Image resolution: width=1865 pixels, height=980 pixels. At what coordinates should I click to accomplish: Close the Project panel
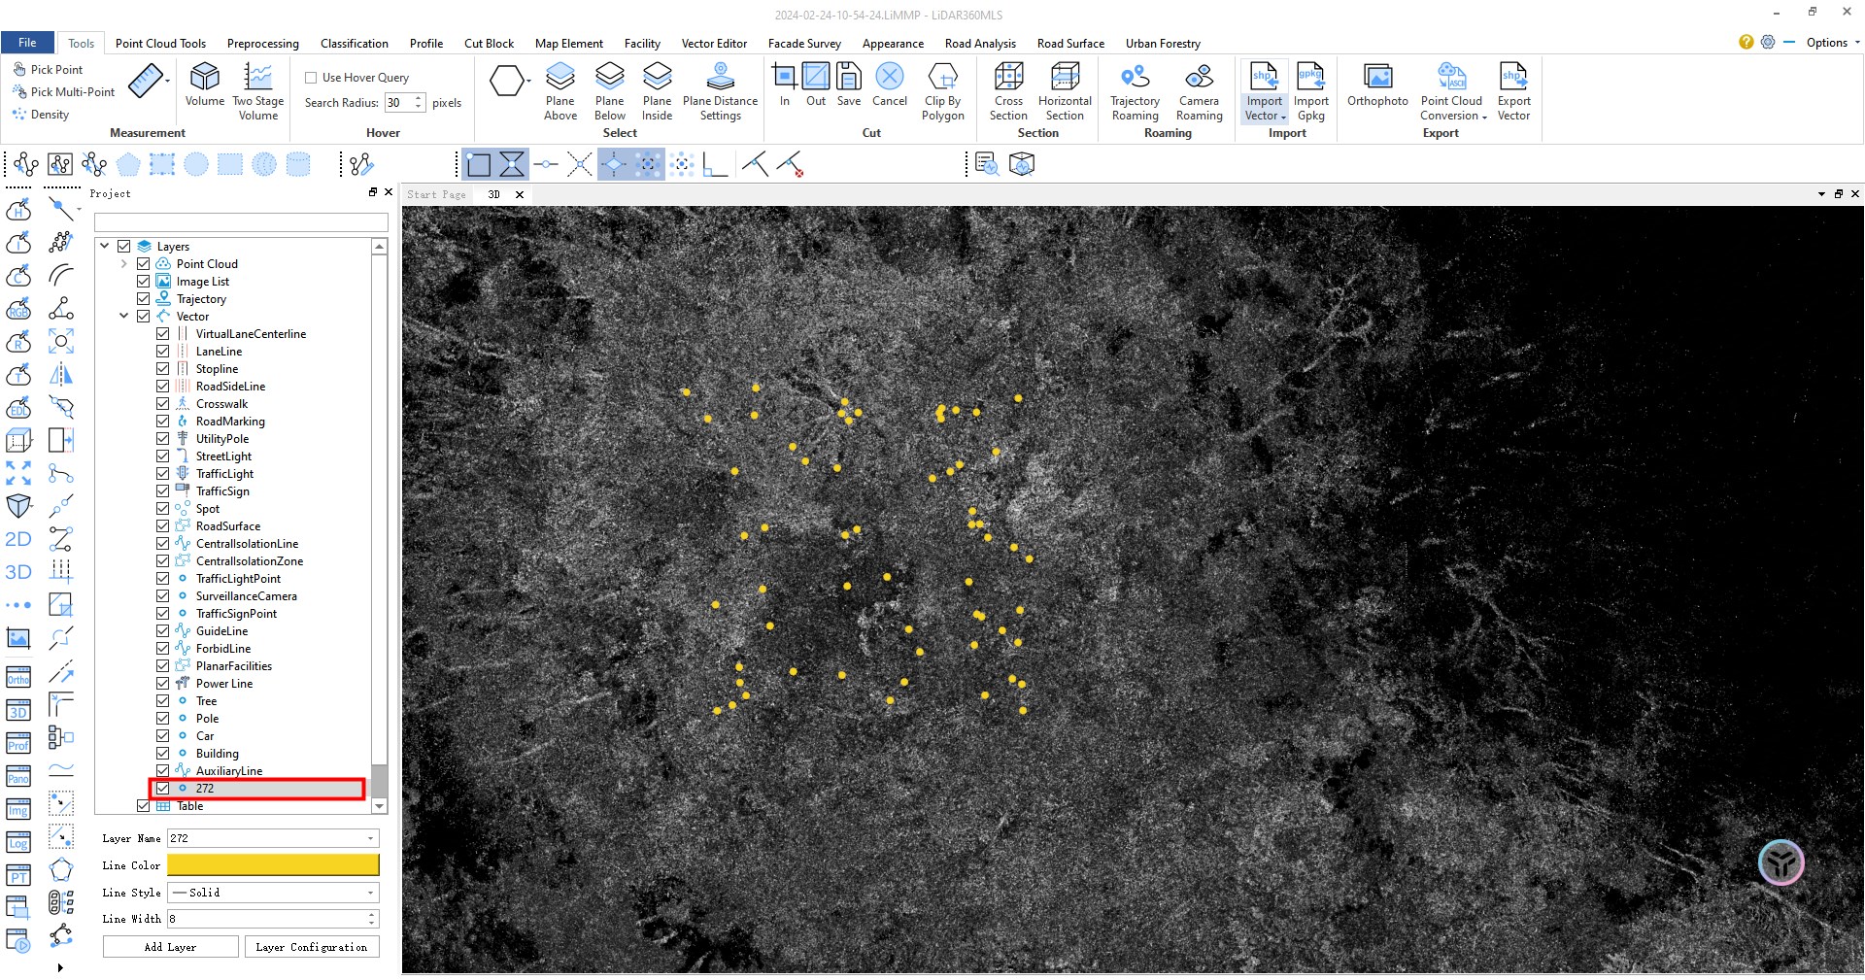coord(389,192)
